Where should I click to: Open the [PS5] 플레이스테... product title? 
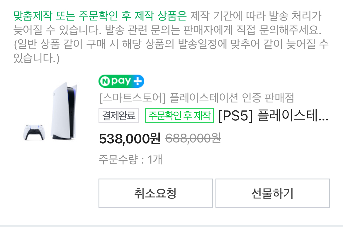(x=274, y=115)
